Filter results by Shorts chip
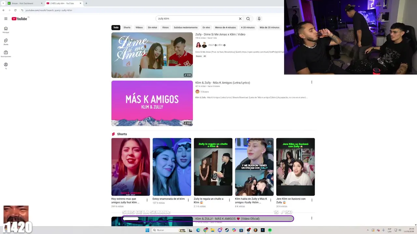This screenshot has width=417, height=234. click(127, 27)
